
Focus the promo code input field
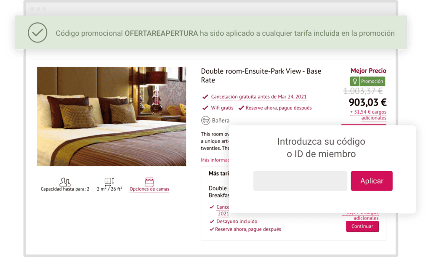(x=300, y=181)
